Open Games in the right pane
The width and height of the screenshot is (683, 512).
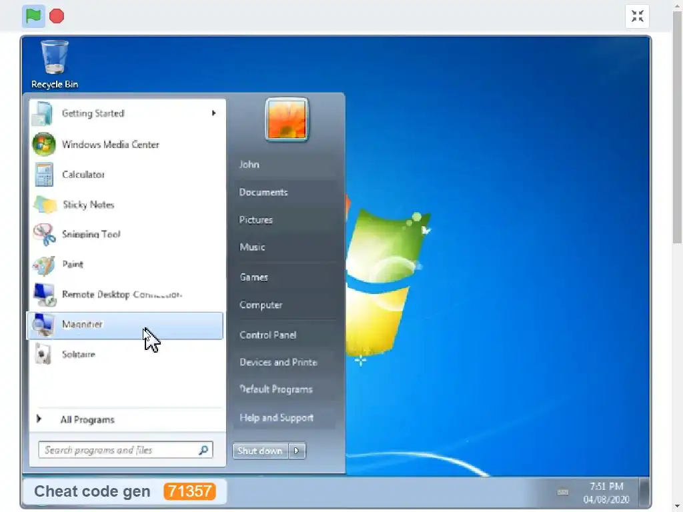click(x=253, y=277)
